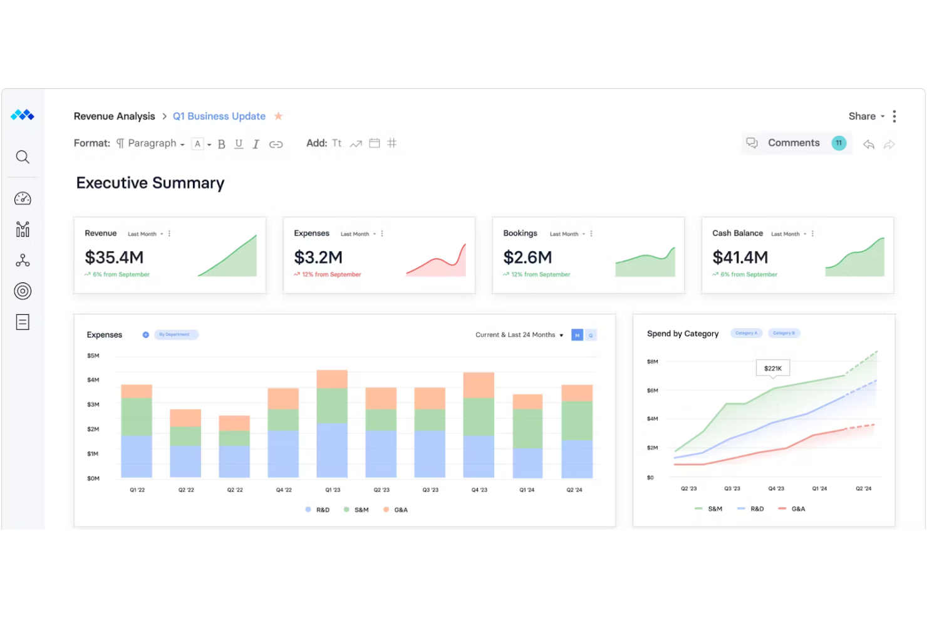Click the 11 comments count badge

tap(839, 143)
